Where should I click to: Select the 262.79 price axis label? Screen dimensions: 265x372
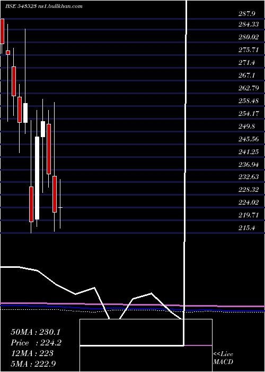tap(249, 88)
